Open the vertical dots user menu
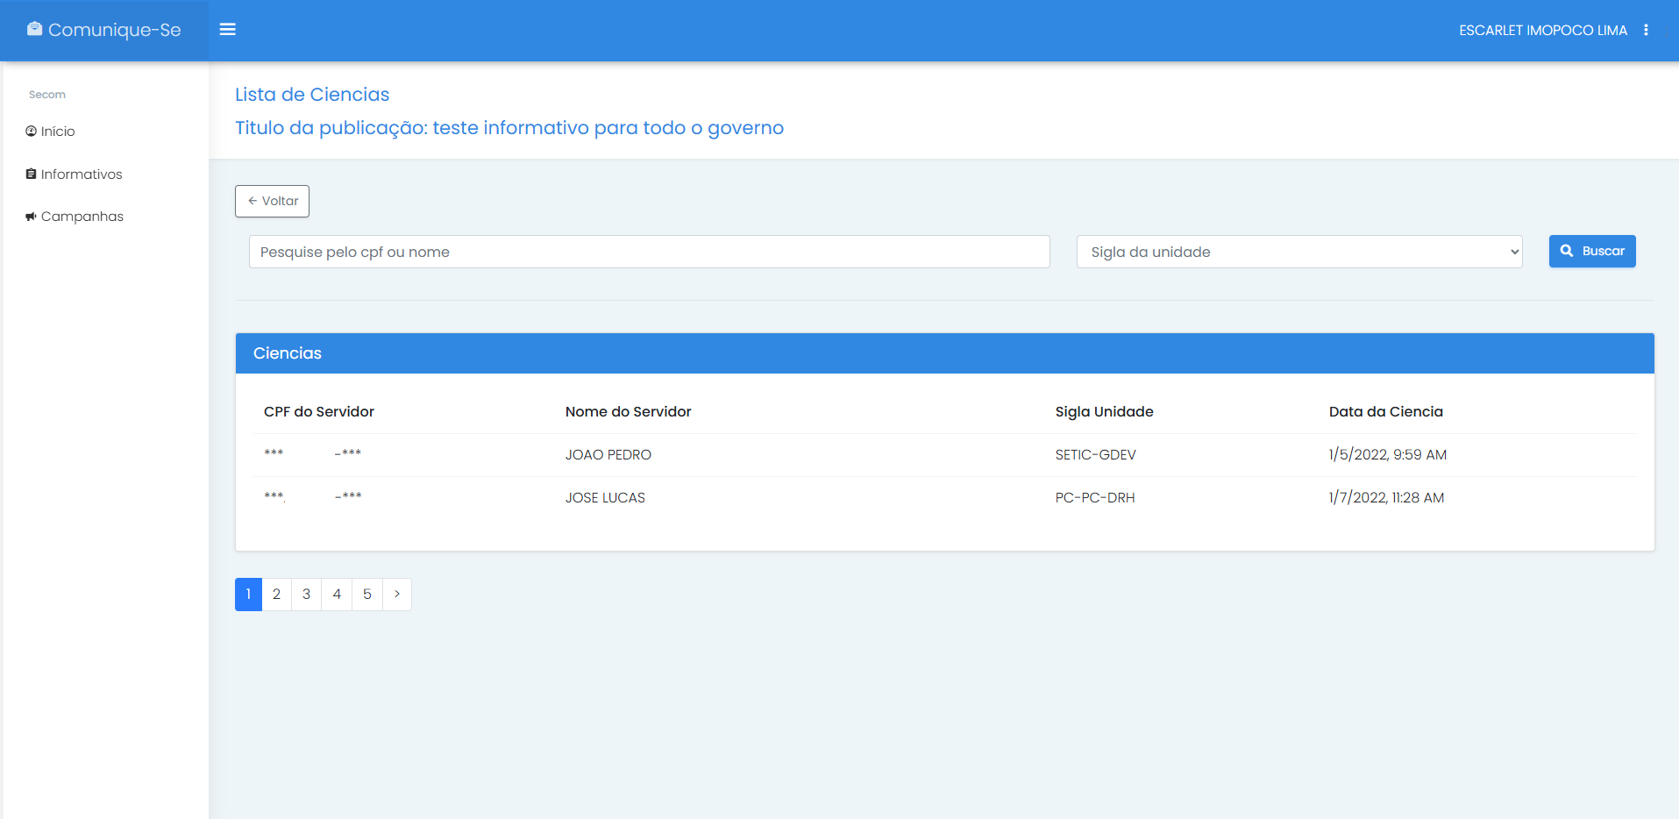This screenshot has width=1679, height=819. click(1646, 30)
